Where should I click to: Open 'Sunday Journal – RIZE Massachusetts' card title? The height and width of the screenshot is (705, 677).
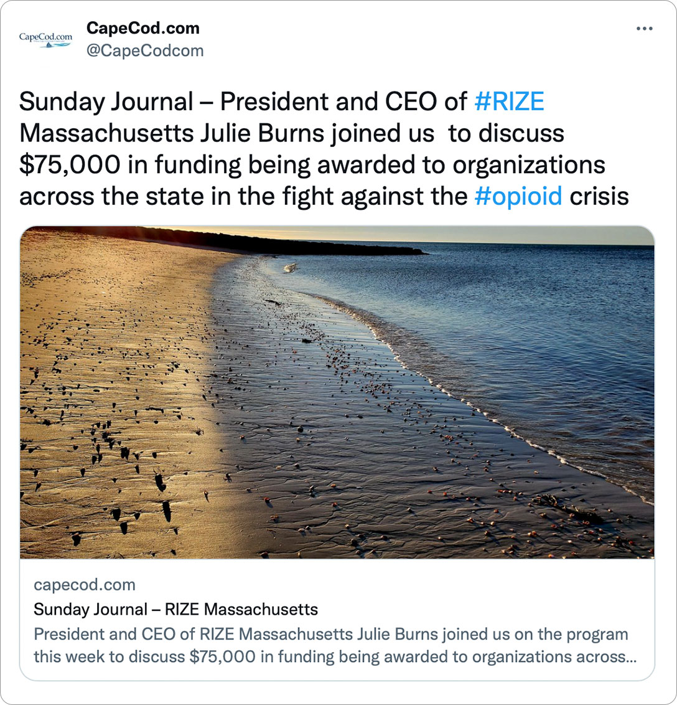point(175,609)
